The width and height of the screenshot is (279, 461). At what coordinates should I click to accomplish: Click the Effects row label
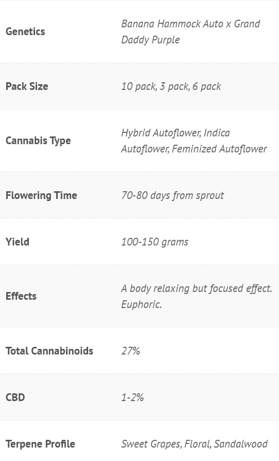(x=21, y=296)
